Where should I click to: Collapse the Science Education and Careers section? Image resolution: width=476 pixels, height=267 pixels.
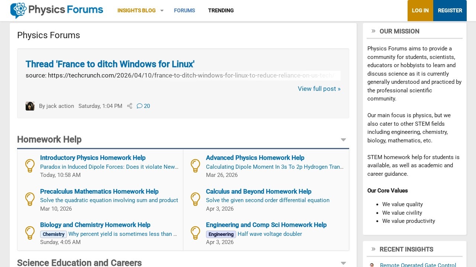(343, 263)
